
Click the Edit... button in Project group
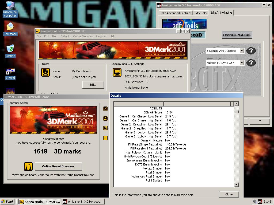(x=93, y=85)
